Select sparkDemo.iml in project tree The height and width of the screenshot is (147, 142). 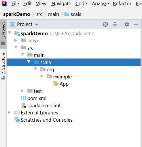pyautogui.click(x=44, y=105)
